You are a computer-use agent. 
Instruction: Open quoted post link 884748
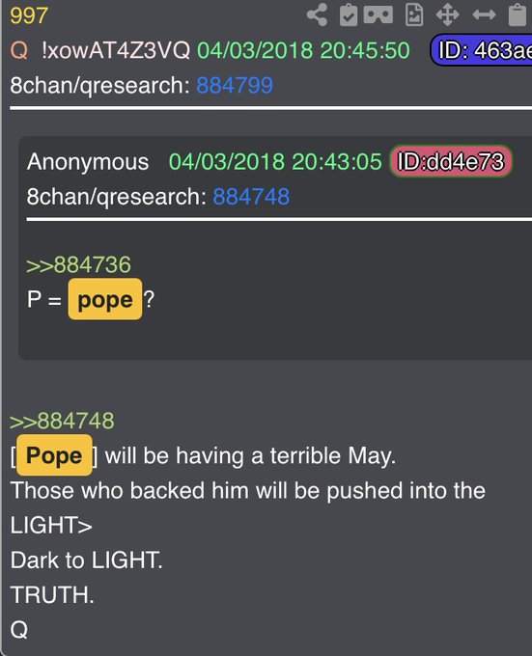pyautogui.click(x=251, y=197)
